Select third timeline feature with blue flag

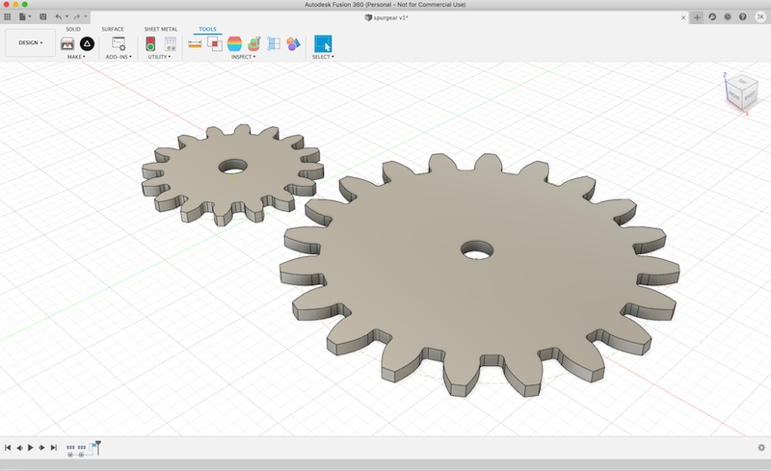92,447
